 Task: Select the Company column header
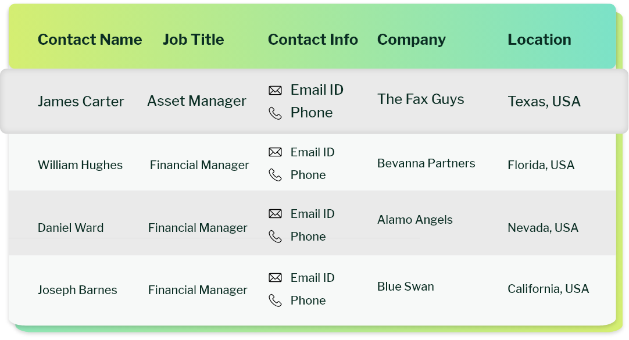click(411, 40)
